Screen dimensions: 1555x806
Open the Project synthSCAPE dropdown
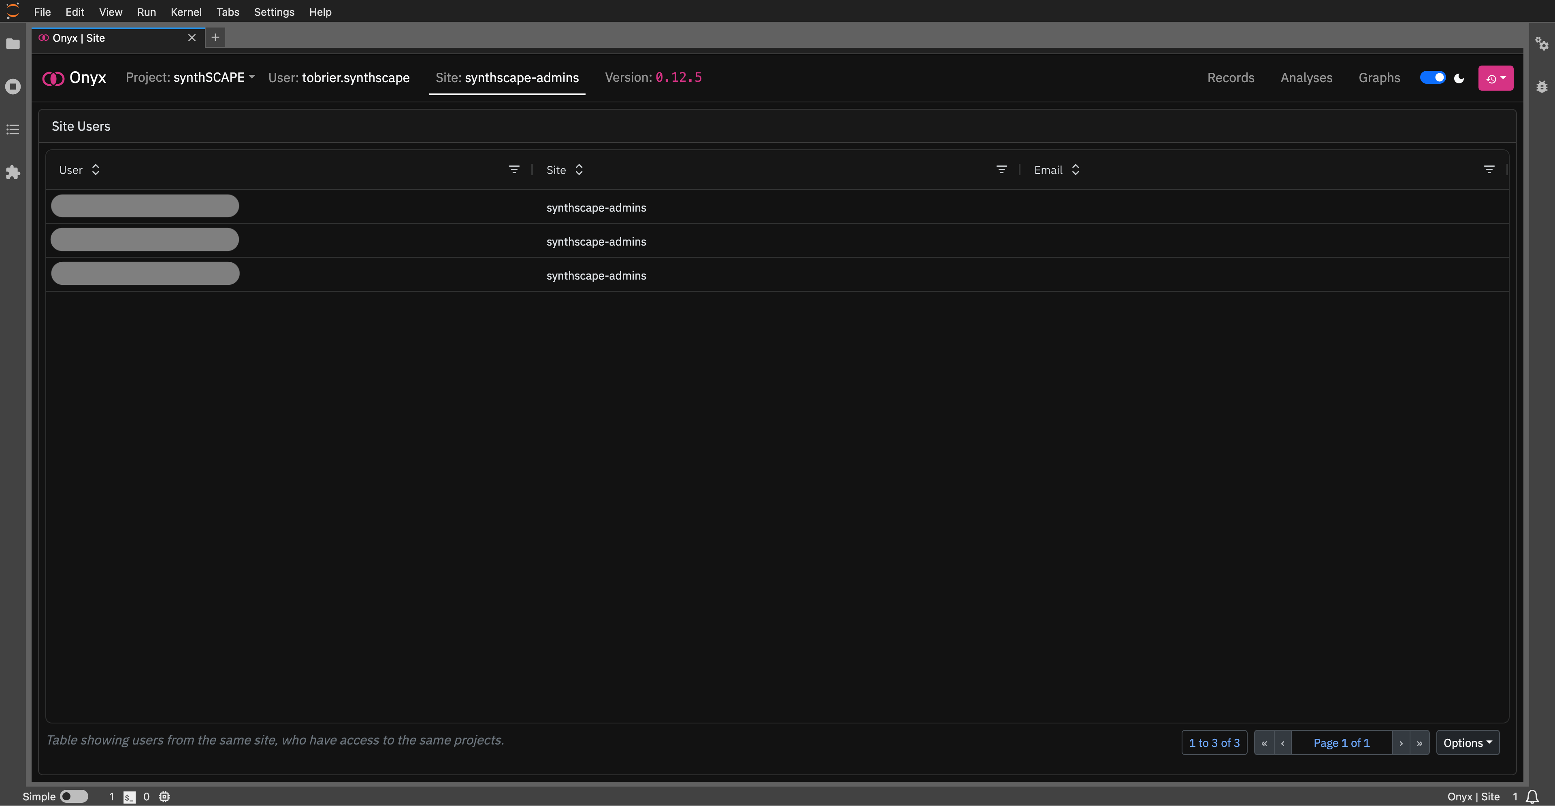tap(190, 78)
